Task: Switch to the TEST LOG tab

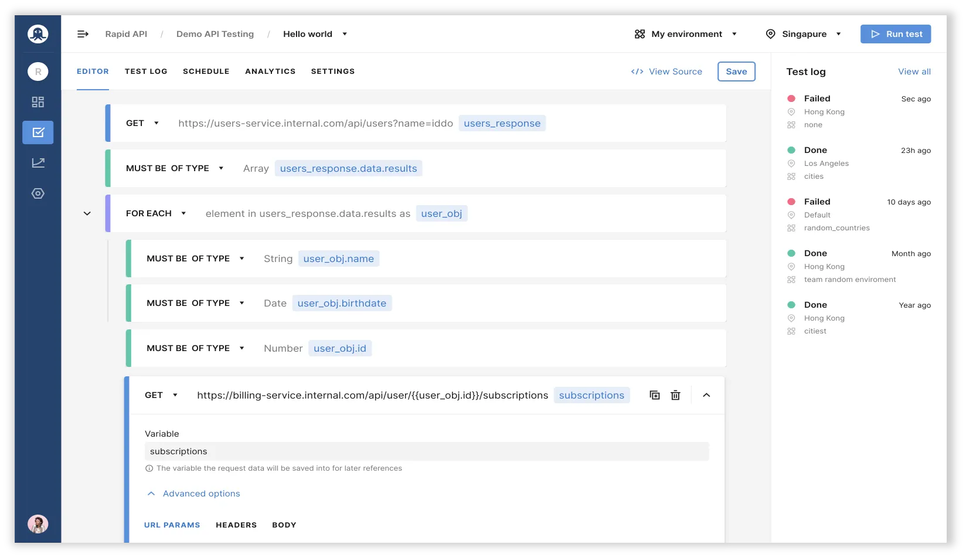Action: point(146,72)
